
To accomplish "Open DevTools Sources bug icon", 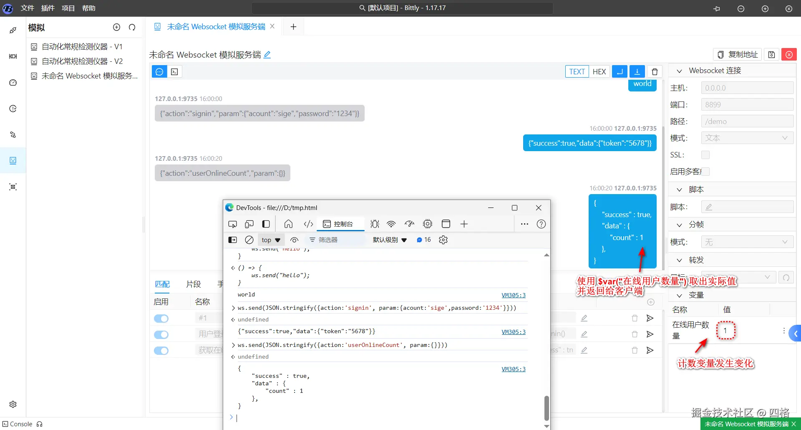I will coord(375,224).
